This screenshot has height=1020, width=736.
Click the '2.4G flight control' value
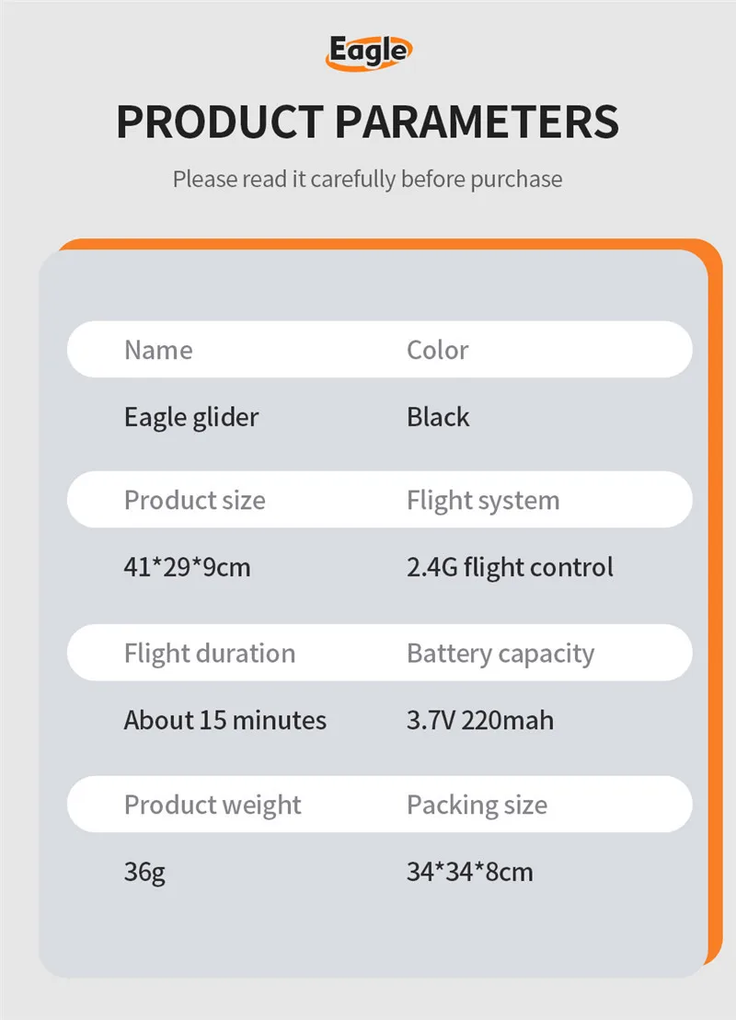[x=510, y=567]
